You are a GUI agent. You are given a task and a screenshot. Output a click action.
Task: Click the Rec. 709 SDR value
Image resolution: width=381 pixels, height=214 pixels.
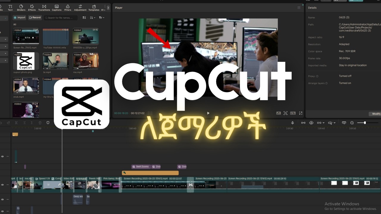[x=347, y=51]
